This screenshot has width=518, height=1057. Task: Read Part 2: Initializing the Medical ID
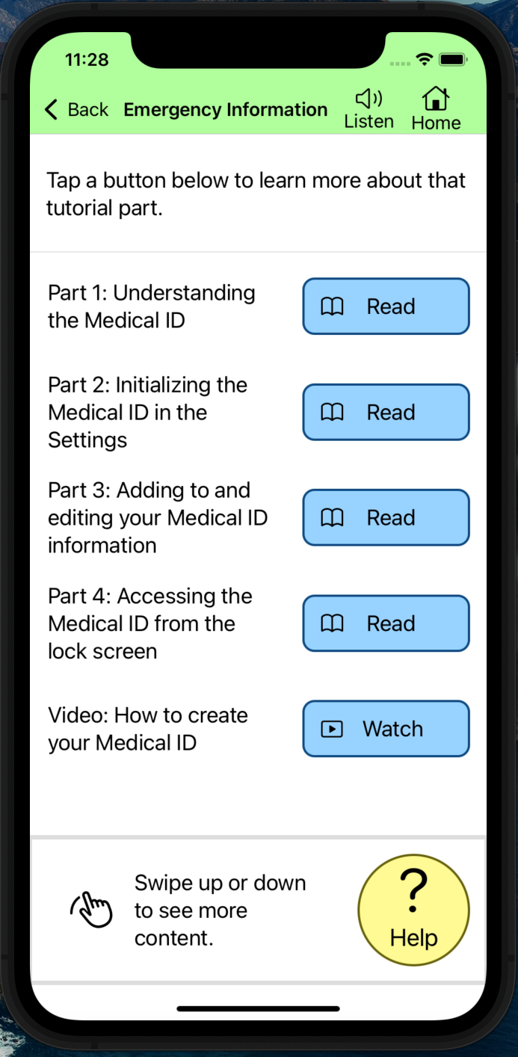pyautogui.click(x=386, y=412)
